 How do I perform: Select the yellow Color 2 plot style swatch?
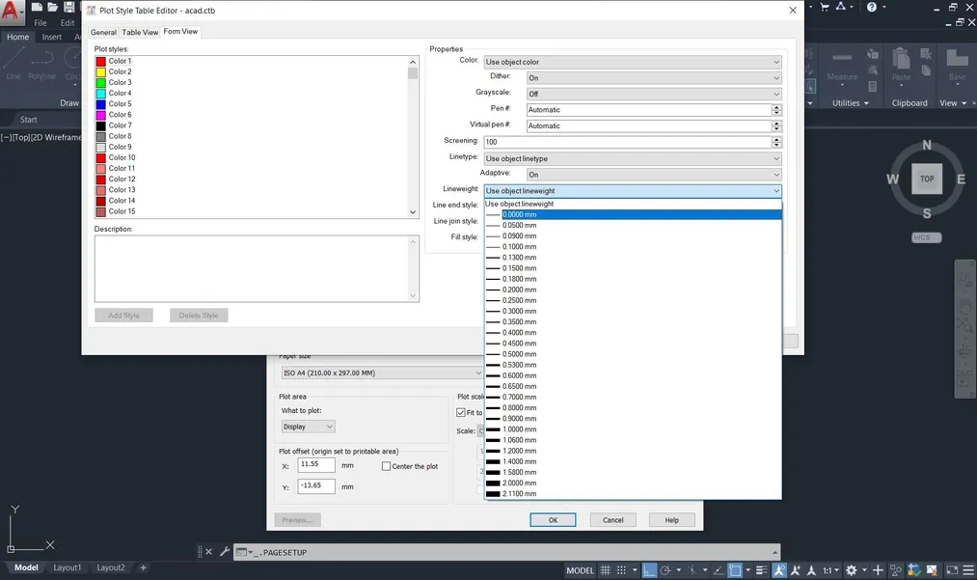coord(100,71)
